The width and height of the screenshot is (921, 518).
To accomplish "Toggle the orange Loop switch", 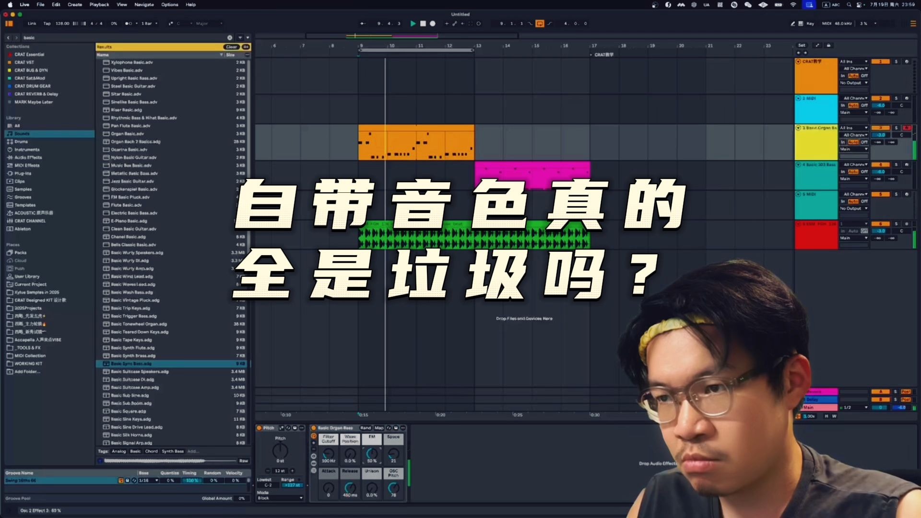I will [540, 24].
